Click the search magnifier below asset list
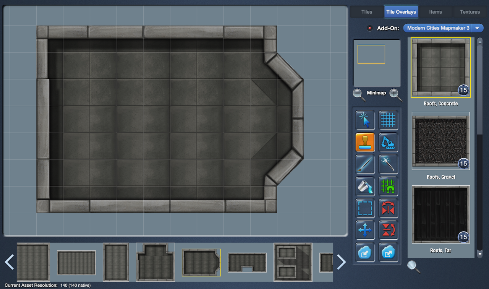Image resolution: width=489 pixels, height=289 pixels. [x=414, y=266]
